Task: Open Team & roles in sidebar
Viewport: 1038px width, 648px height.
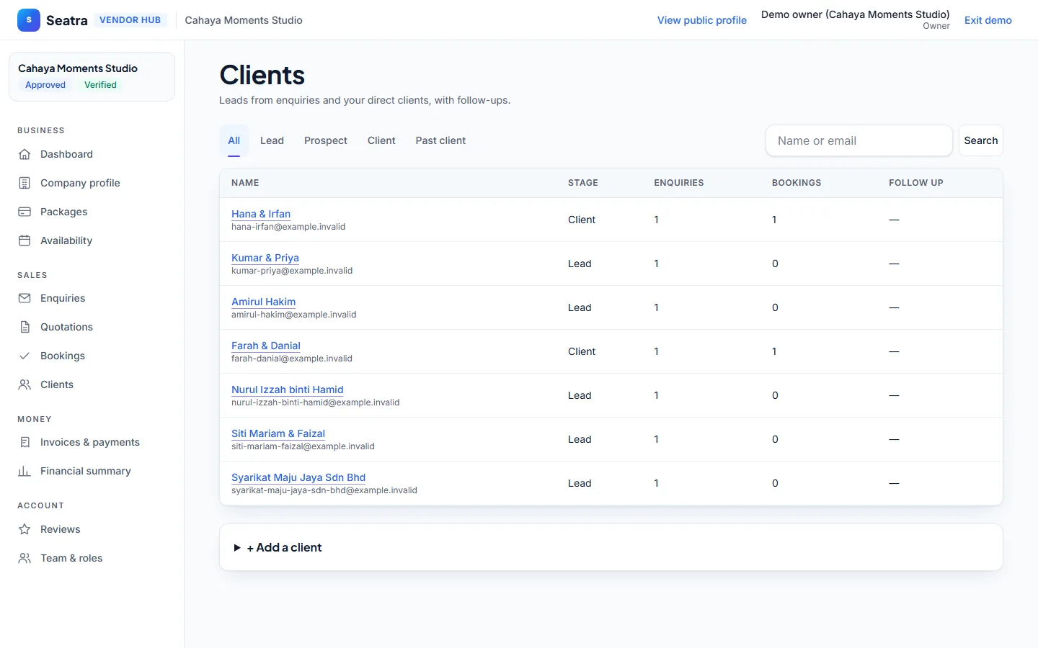Action: (x=92, y=558)
